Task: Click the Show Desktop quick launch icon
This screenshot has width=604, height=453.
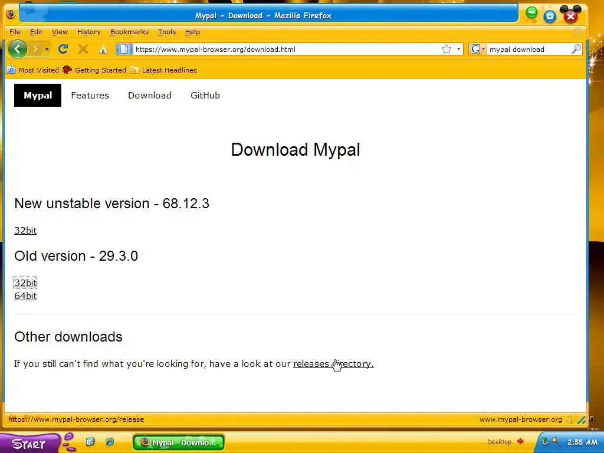Action: [x=90, y=442]
